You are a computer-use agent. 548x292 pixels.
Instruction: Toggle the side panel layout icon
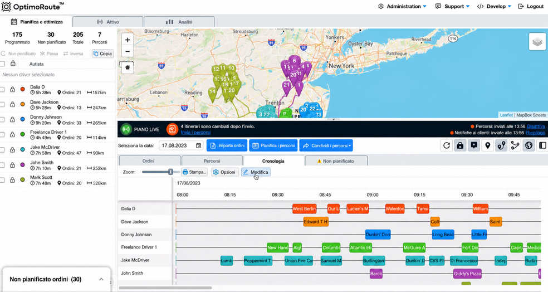click(542, 145)
